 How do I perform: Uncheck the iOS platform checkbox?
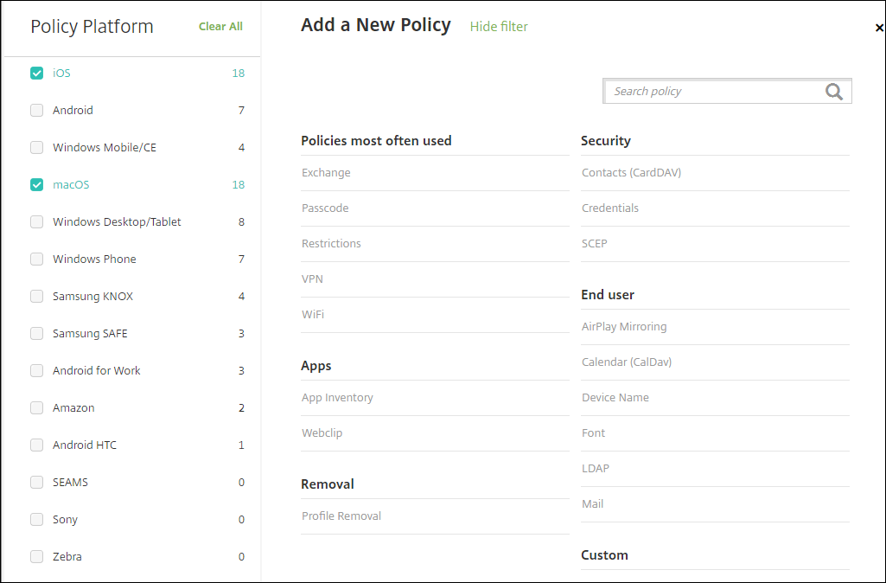coord(36,74)
